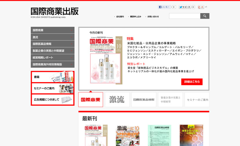This screenshot has height=146, width=240.
Task: Expand the 経営戦略レポート sidebar arrow
Action: (71, 58)
